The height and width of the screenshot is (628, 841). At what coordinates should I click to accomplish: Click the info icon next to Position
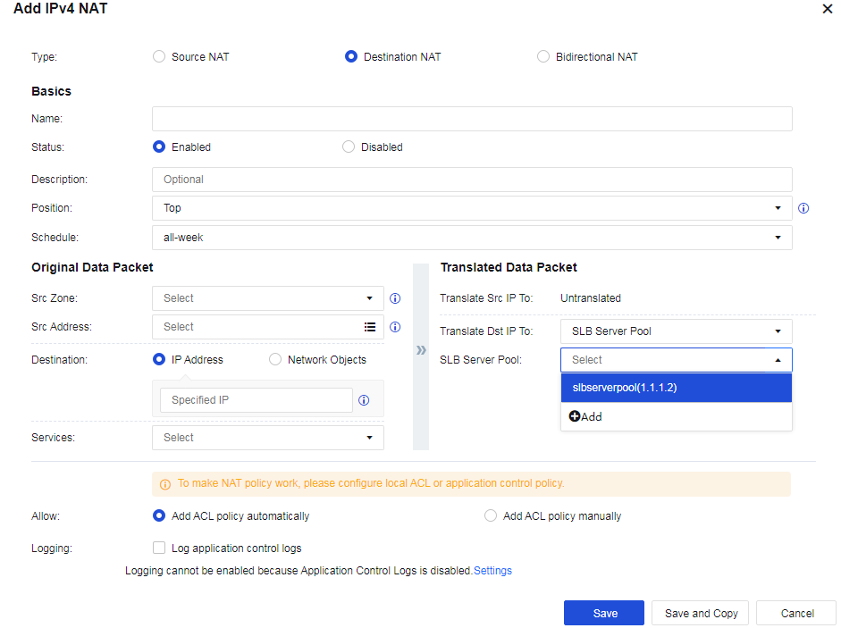click(803, 208)
